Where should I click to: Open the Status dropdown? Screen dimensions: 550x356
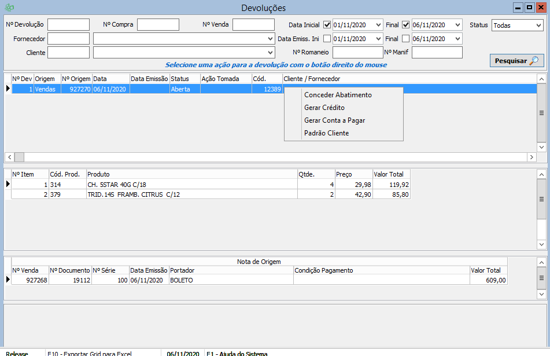538,25
